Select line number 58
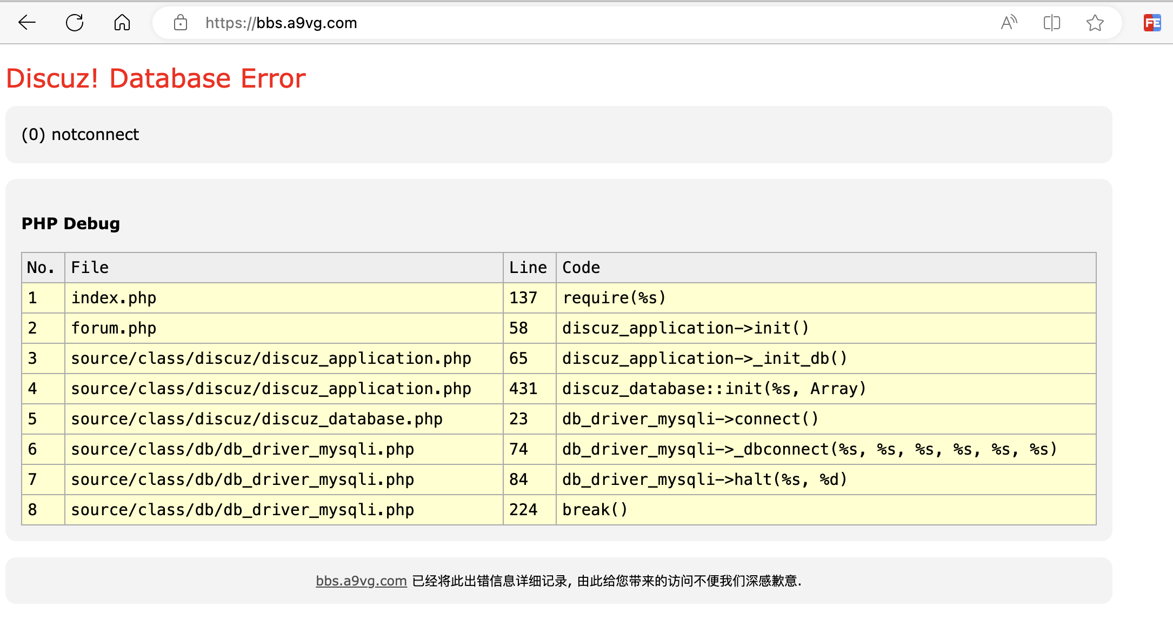The width and height of the screenshot is (1173, 626). 529,328
